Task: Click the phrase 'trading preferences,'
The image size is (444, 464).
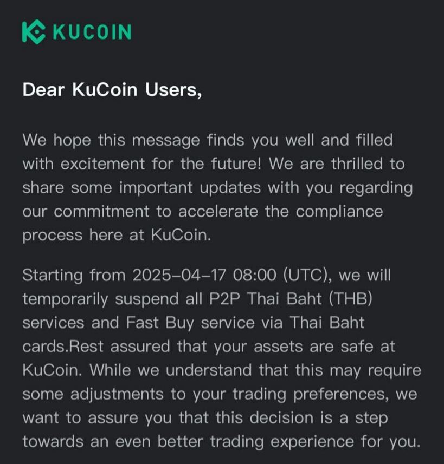Action: 310,394
